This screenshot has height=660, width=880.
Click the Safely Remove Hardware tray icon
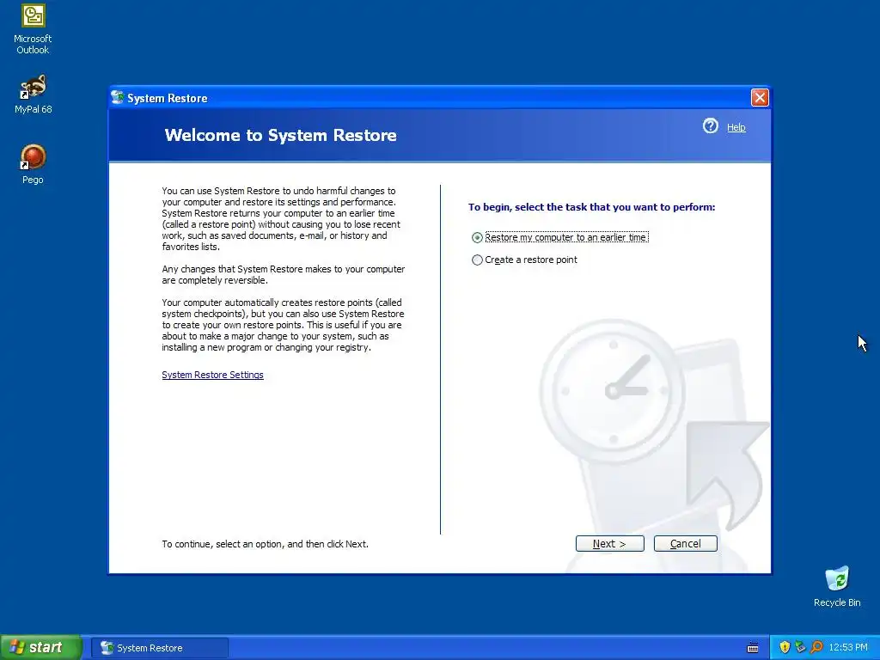click(x=800, y=647)
